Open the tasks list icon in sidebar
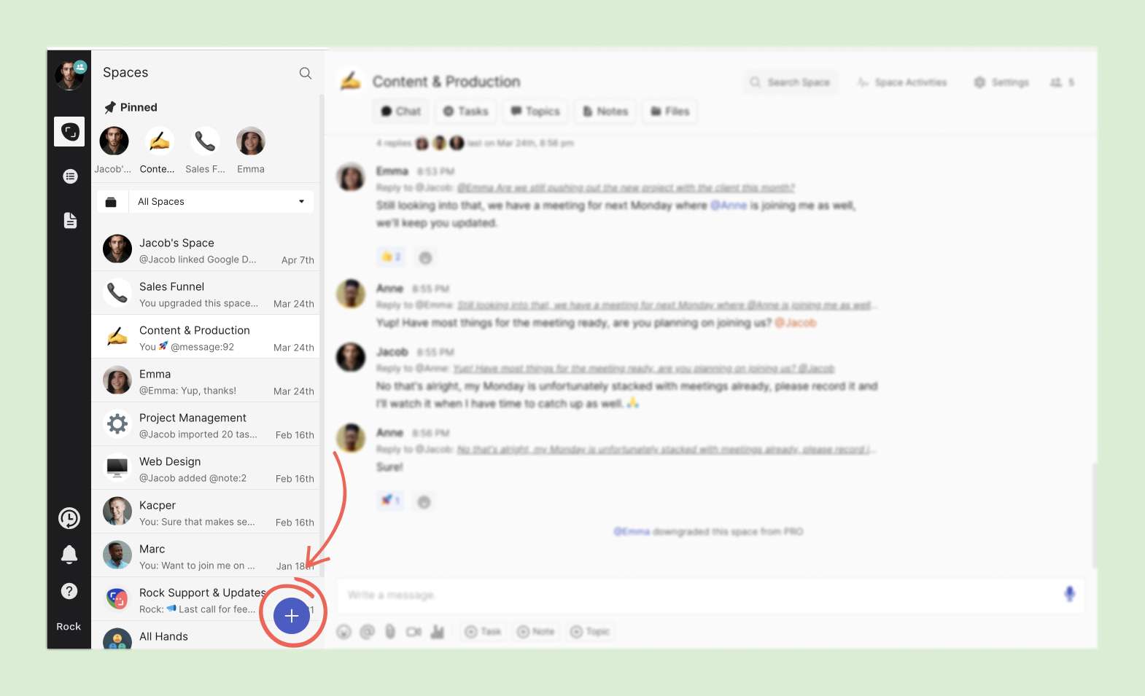The image size is (1145, 696). [70, 176]
